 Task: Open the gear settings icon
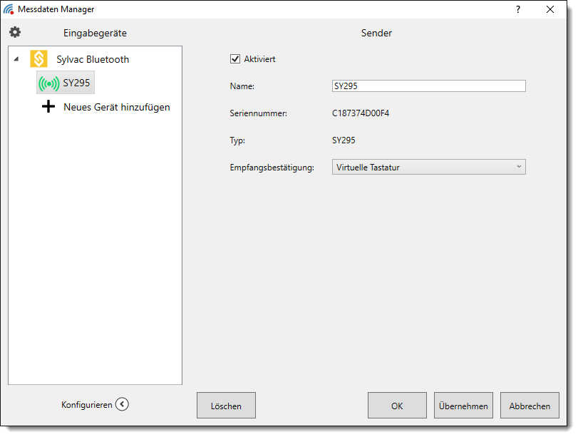[x=15, y=32]
